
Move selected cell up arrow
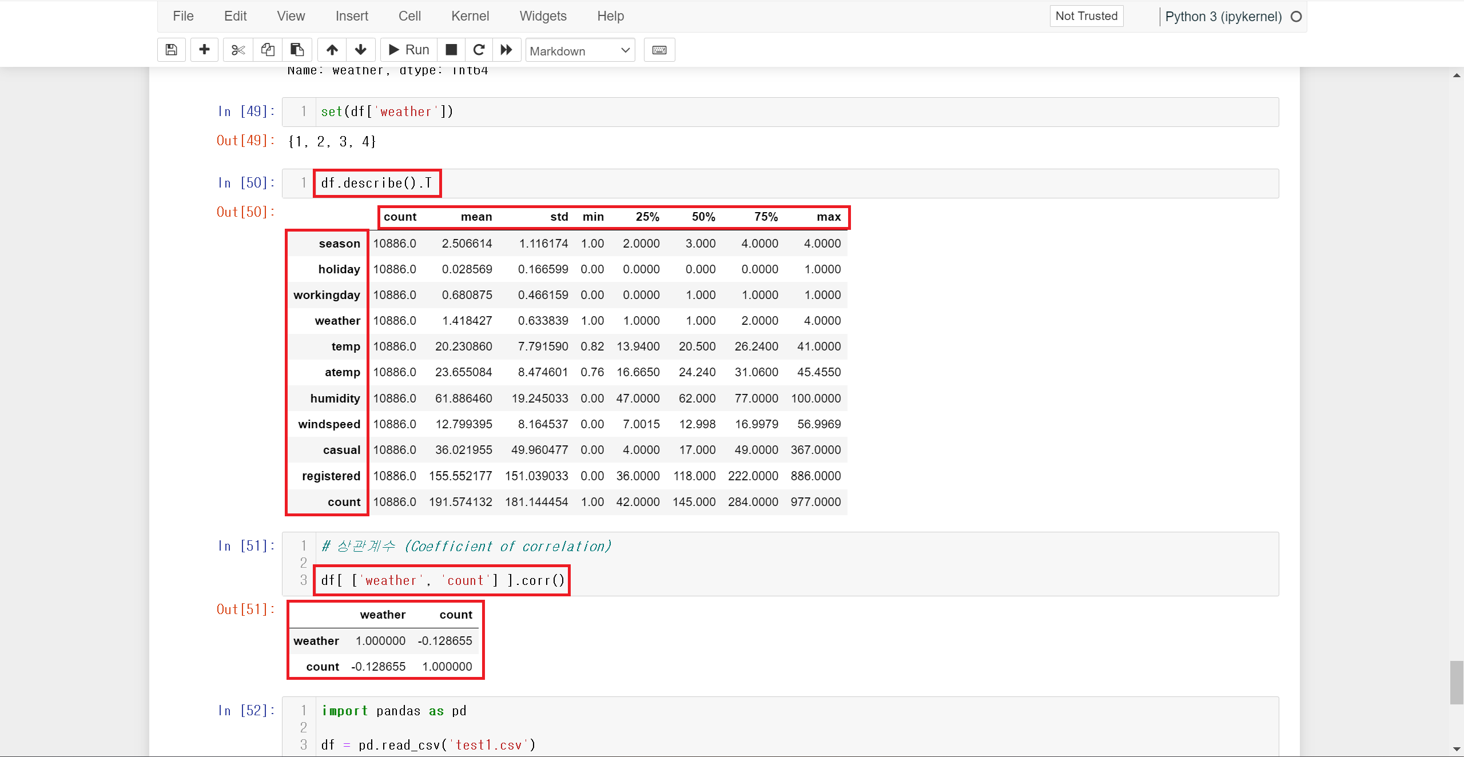tap(332, 50)
